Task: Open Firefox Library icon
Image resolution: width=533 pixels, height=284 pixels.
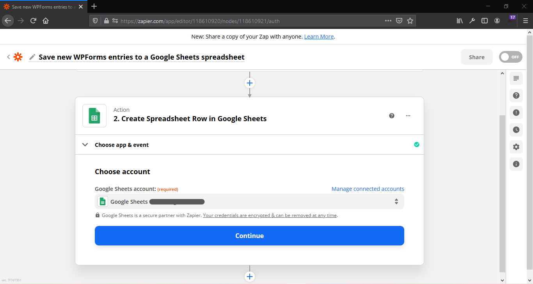Action: (460, 21)
